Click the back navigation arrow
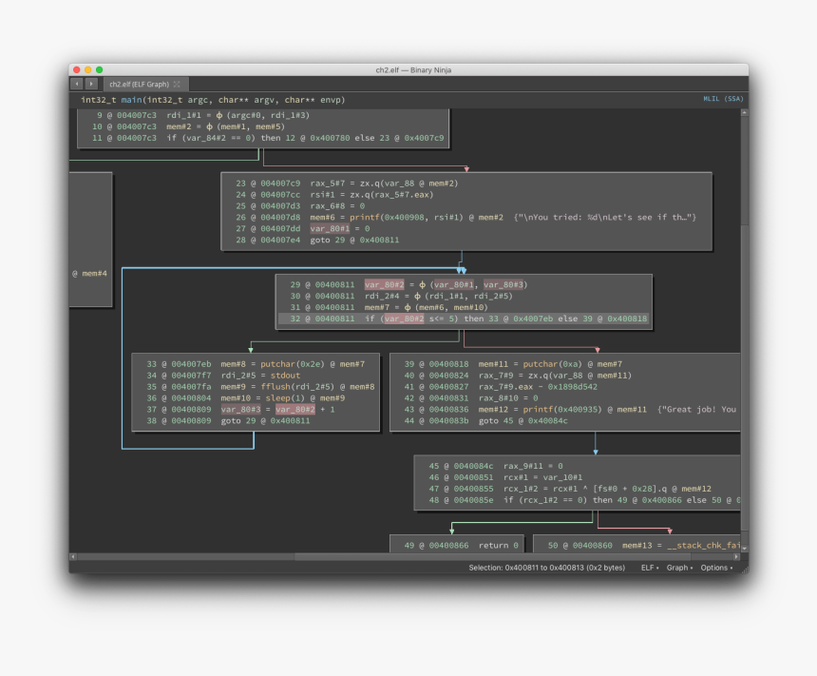Image resolution: width=817 pixels, height=676 pixels. coord(77,85)
